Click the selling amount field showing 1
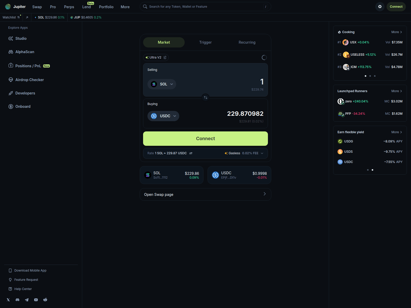The height and width of the screenshot is (308, 411). 262,82
